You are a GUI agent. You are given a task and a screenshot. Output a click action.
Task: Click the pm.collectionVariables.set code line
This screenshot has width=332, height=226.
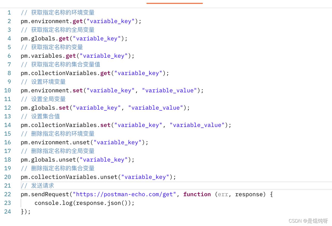point(126,125)
